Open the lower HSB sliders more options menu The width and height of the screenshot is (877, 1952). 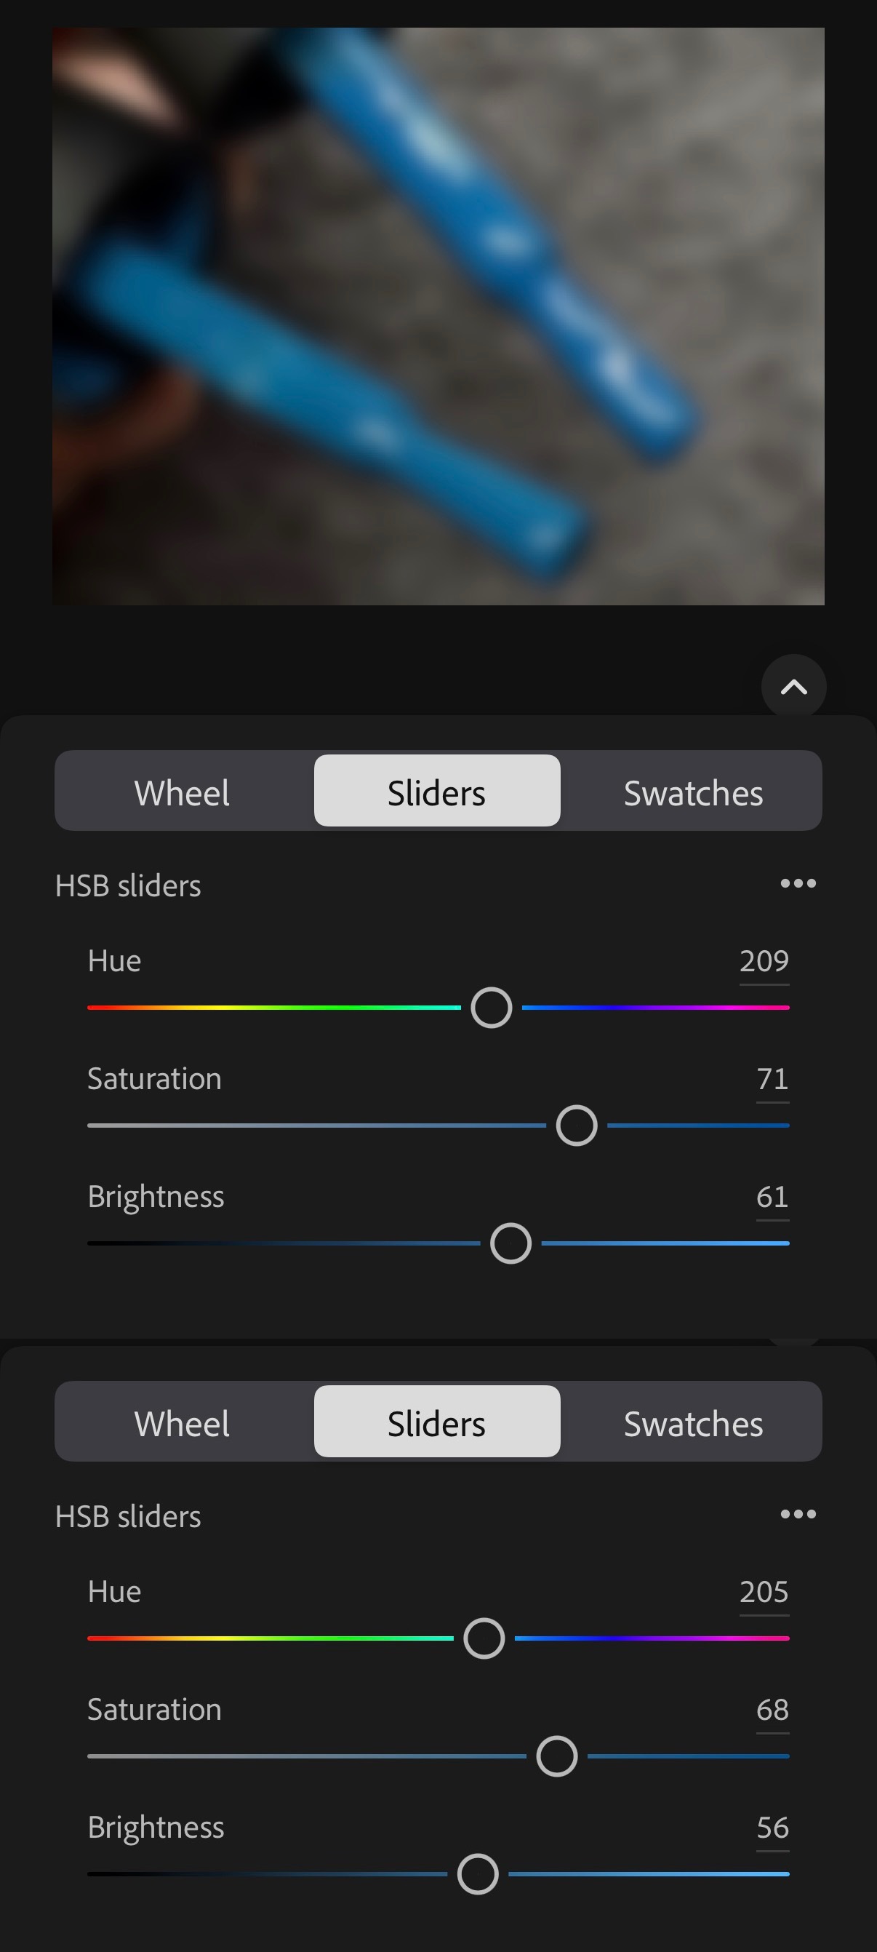pos(798,1514)
